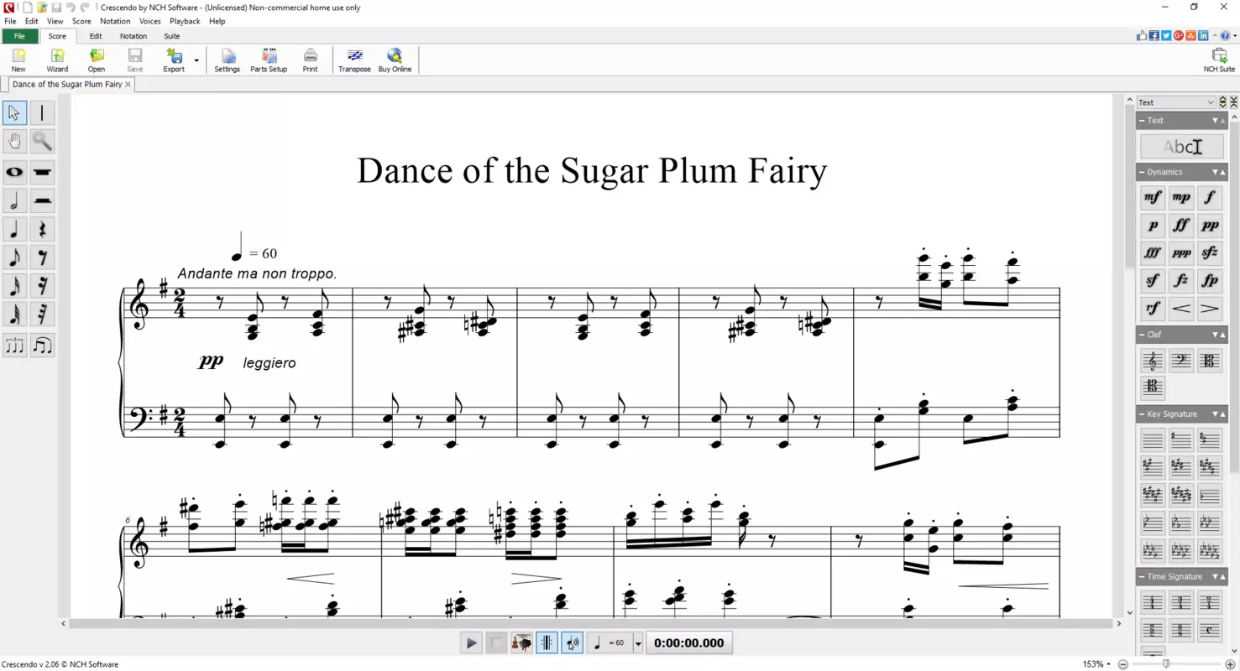Open the Playback menu

coord(185,21)
